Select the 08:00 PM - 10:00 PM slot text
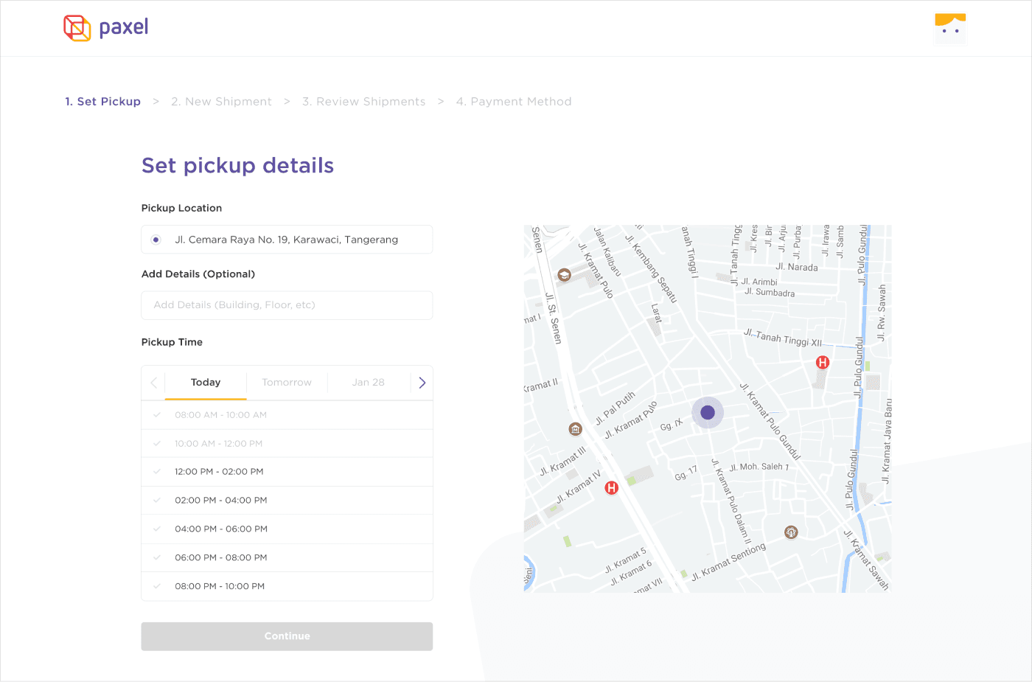This screenshot has width=1032, height=682. [220, 587]
